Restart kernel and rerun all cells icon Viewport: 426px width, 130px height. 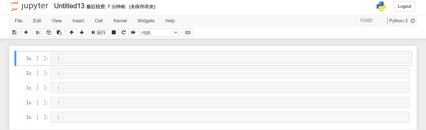pyautogui.click(x=133, y=32)
